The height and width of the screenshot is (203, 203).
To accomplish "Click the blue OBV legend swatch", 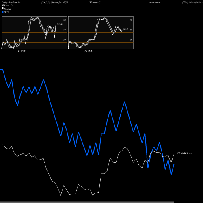I will pos(2,12).
